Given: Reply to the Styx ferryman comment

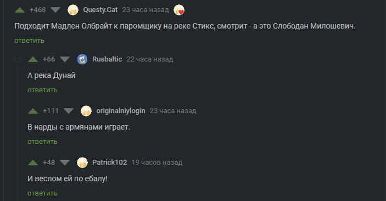Looking at the screenshot, I should pyautogui.click(x=29, y=41).
